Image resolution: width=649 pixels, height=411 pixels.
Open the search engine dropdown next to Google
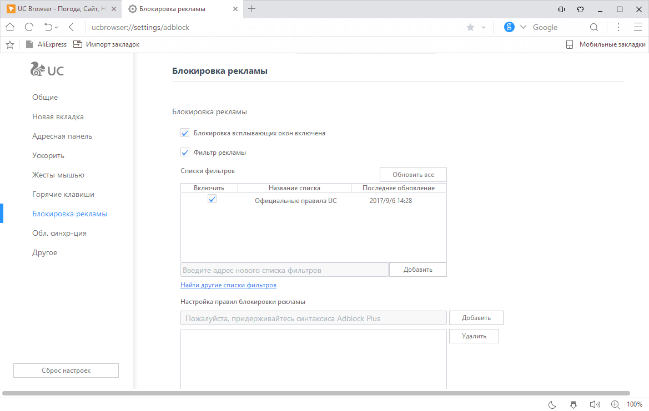pos(522,27)
